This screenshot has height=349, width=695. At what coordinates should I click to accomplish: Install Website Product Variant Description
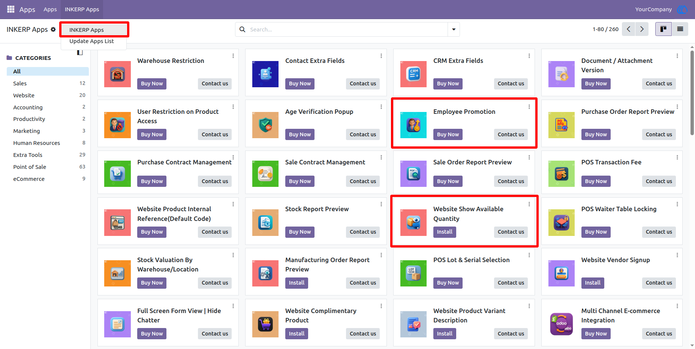click(x=445, y=334)
